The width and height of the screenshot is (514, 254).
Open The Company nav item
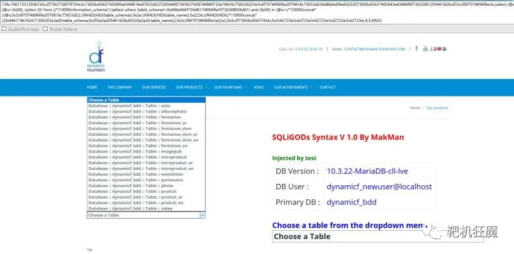tap(120, 87)
